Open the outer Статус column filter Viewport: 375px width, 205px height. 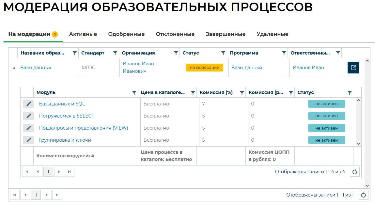(x=223, y=53)
